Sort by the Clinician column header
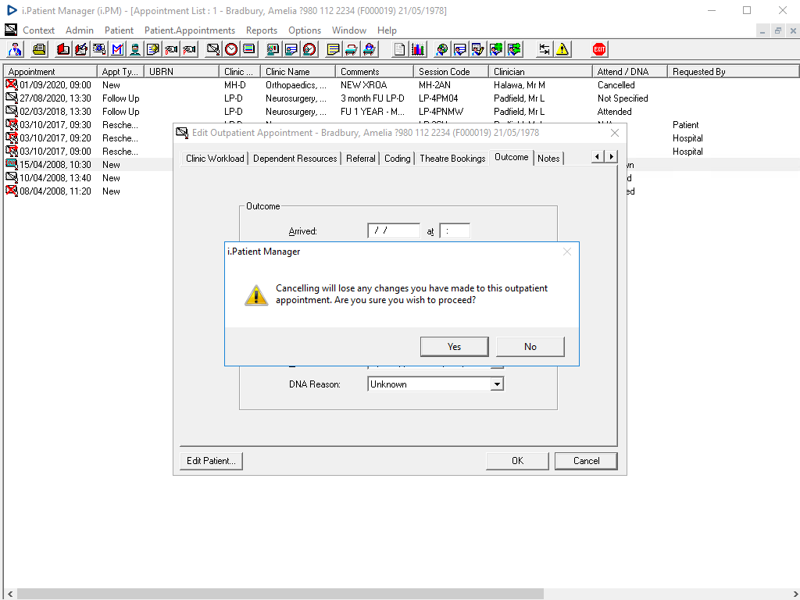 [x=541, y=72]
